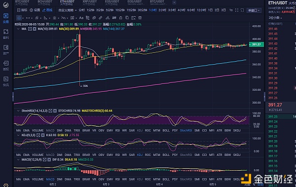Select the brush drawing tool
The height and width of the screenshot is (187, 296).
[x=88, y=18]
